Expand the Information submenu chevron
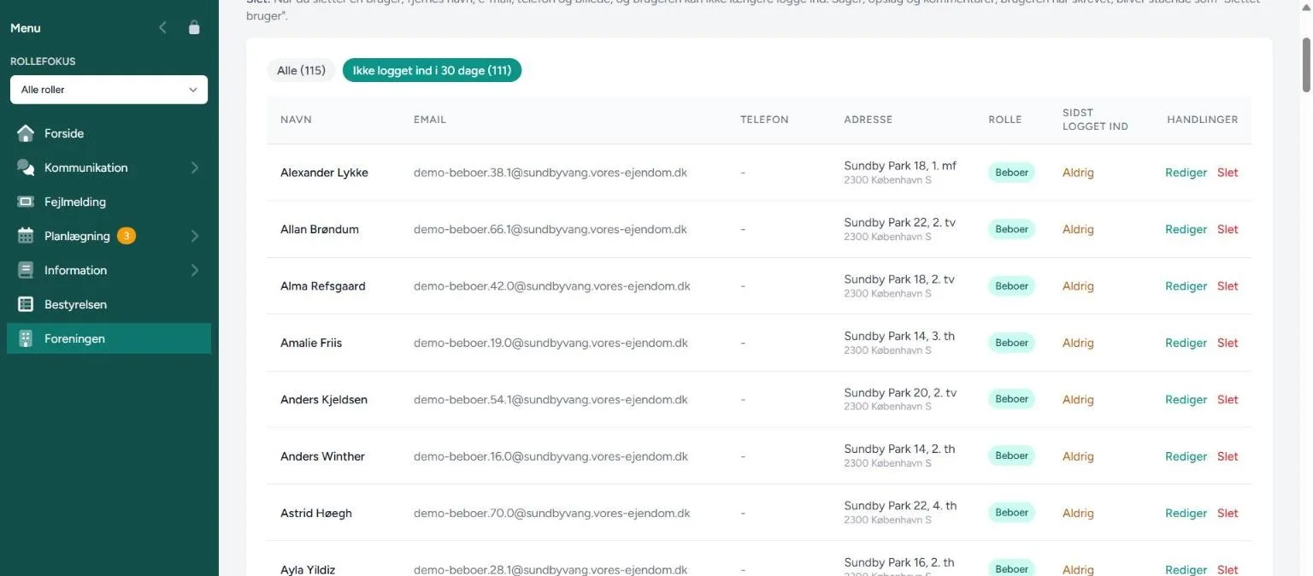Screen dimensions: 1313x576 [194, 270]
